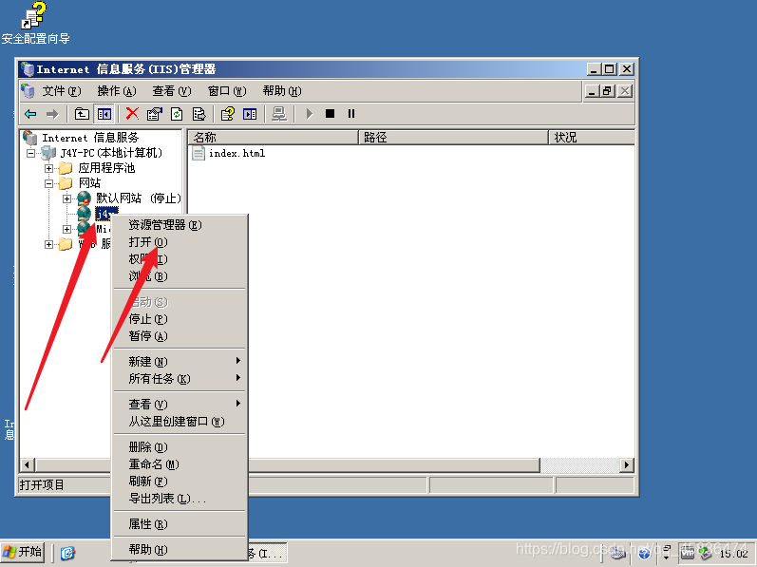The width and height of the screenshot is (757, 567).
Task: Click the MMC console icon beside 文件 menu
Action: pyautogui.click(x=28, y=91)
